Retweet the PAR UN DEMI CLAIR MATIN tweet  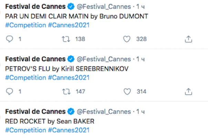click(x=66, y=39)
